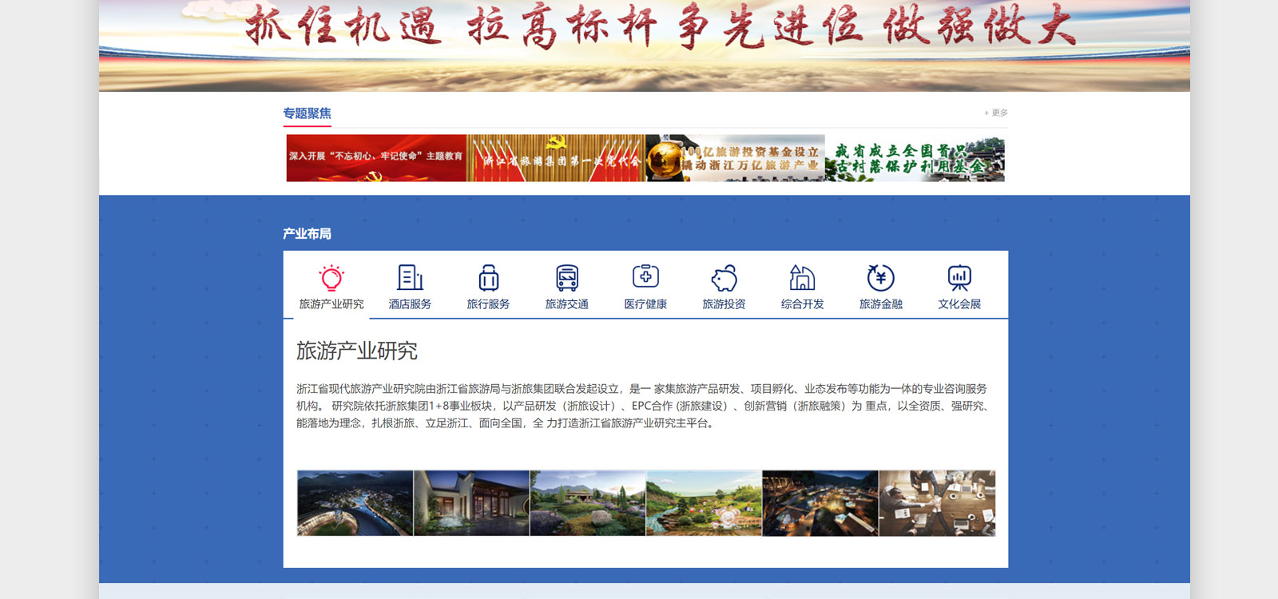1278x599 pixels.
Task: Click the luggage travel service icon
Action: (x=488, y=278)
